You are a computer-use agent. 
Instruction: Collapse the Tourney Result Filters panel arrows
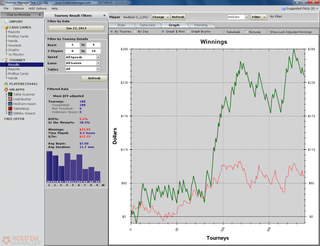click(x=104, y=16)
